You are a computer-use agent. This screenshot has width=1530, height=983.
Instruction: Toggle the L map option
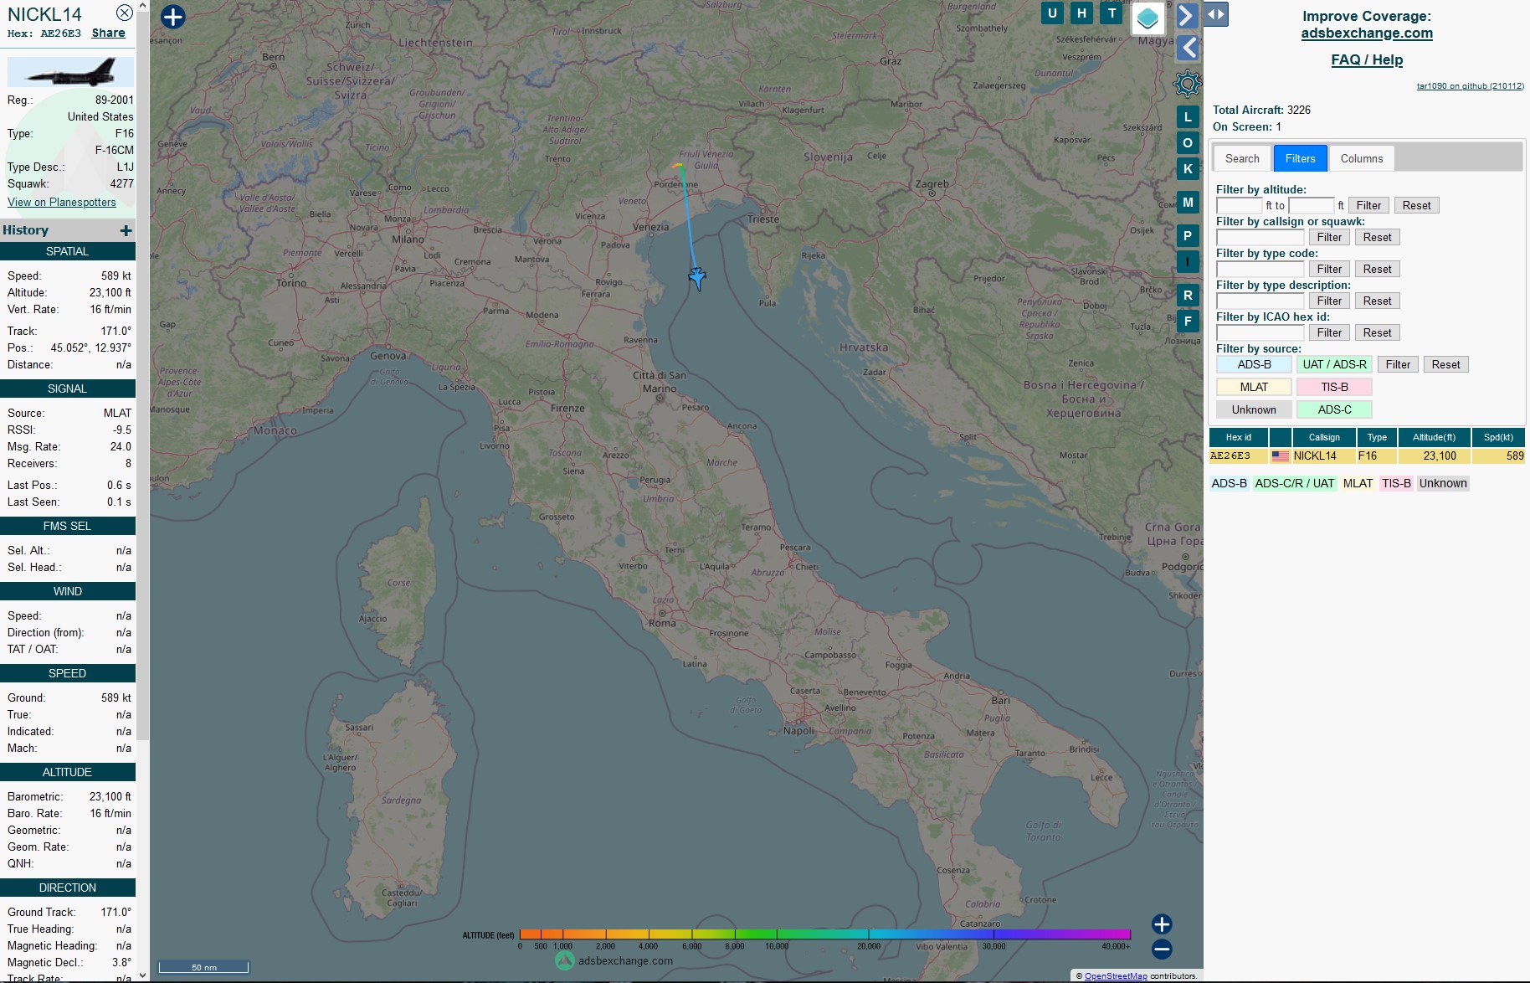(1188, 117)
